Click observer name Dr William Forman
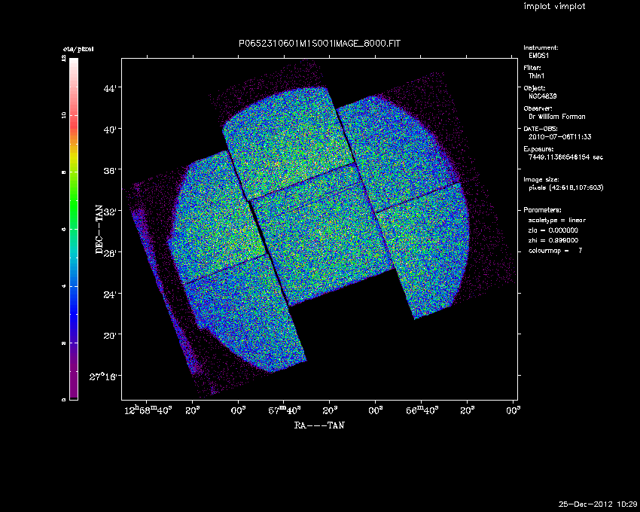Viewport: 640px width, 512px height. point(556,117)
